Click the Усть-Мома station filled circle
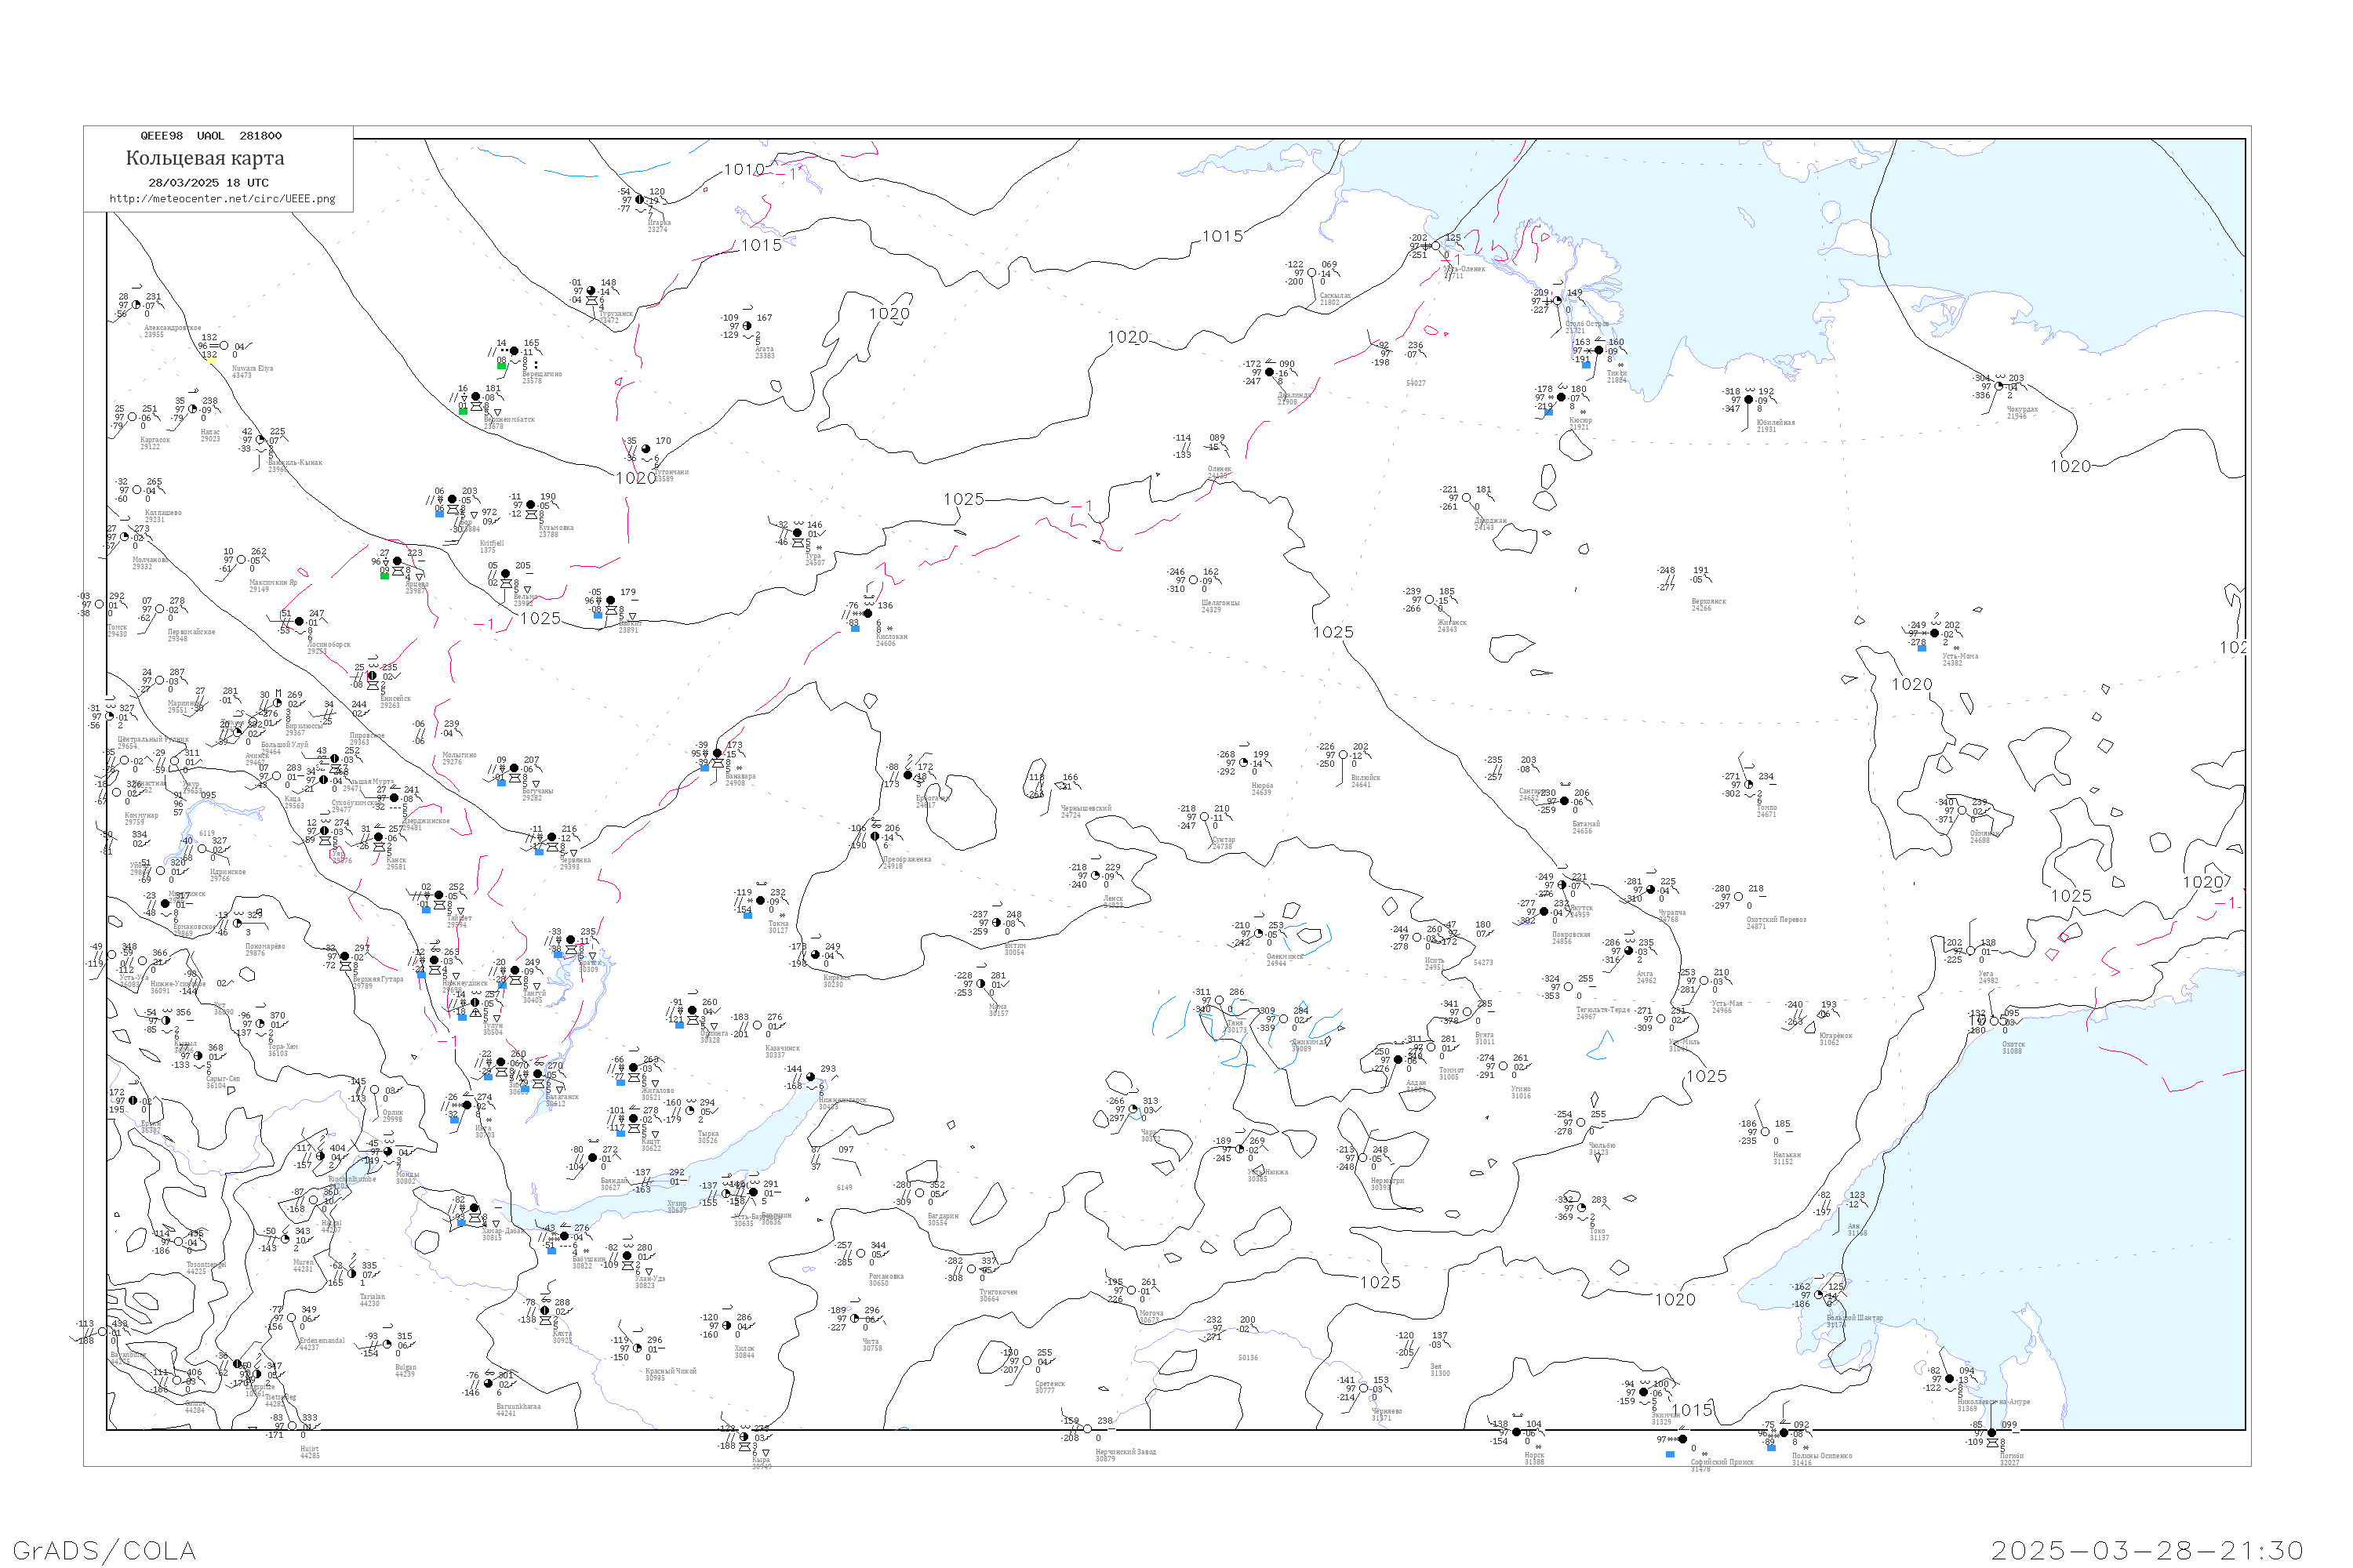Viewport: 2353px width, 1568px height. [1934, 633]
